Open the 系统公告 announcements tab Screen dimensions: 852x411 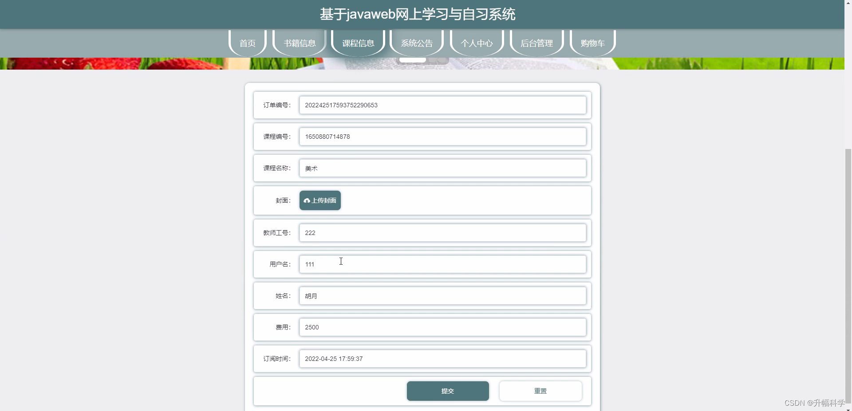tap(416, 43)
